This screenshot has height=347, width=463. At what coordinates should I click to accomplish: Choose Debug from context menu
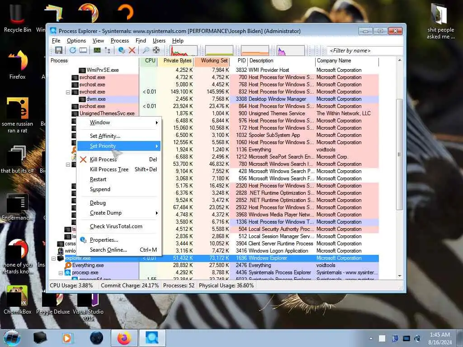[x=119, y=203]
